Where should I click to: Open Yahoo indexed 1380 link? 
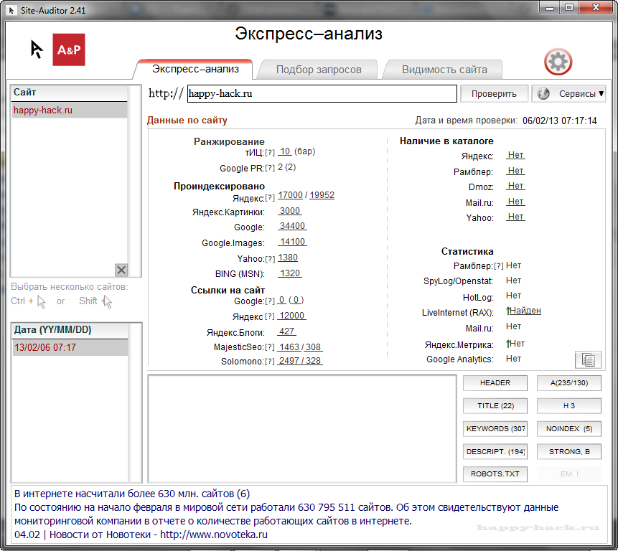288,258
